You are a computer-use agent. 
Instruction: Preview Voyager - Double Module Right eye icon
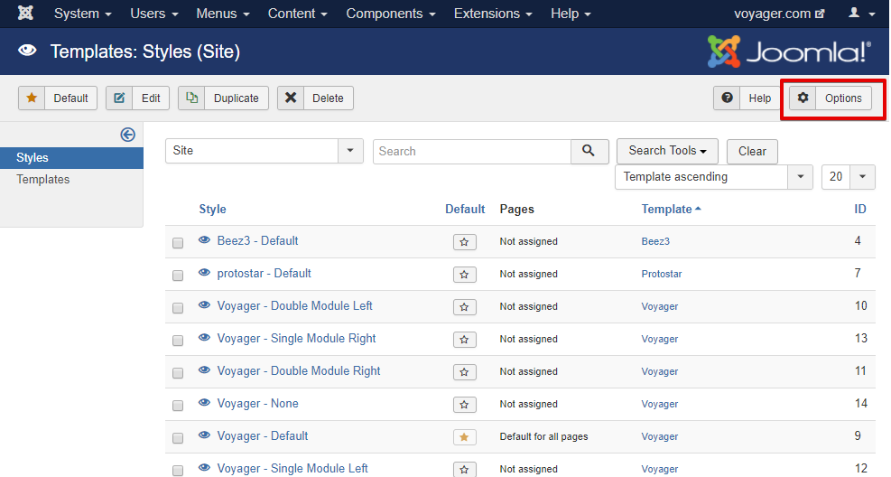(x=204, y=370)
